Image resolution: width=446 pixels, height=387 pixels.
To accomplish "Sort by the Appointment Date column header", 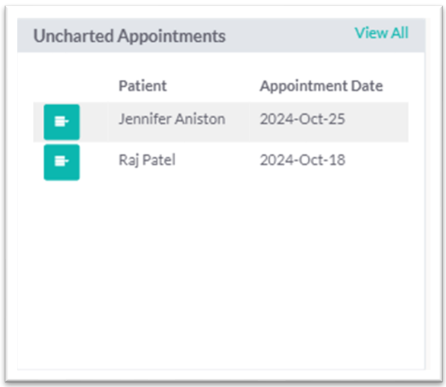I will 321,86.
